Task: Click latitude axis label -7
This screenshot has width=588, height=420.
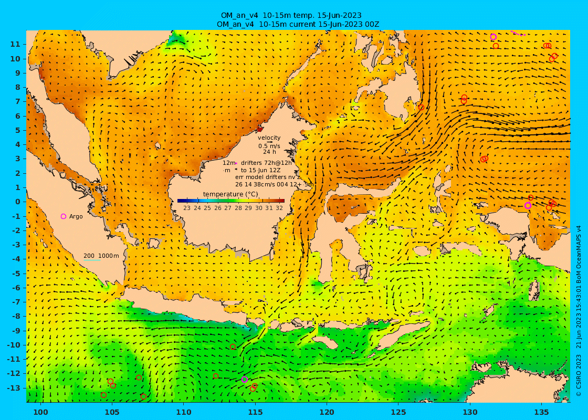Action: point(15,302)
